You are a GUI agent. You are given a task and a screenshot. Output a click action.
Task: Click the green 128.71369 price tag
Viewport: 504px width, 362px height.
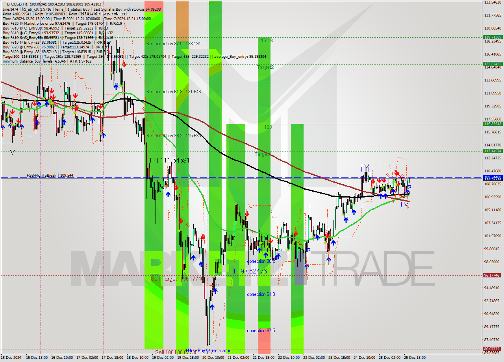tap(493, 37)
